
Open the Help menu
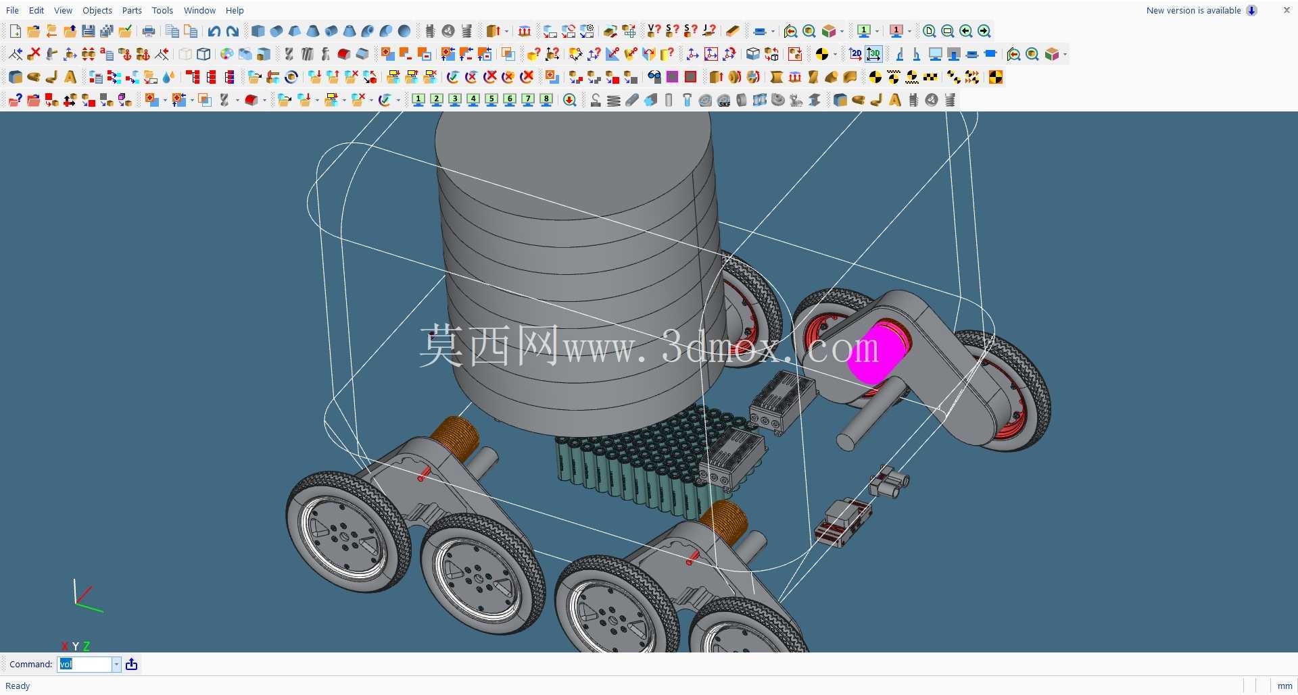coord(235,10)
